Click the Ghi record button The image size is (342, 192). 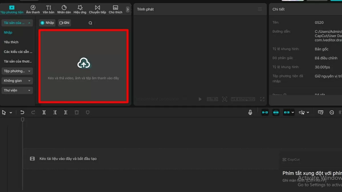coord(64,23)
